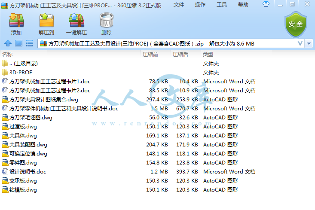Click the 1.2 MB size value
Viewport: 315px width, 210px height.
(159, 172)
